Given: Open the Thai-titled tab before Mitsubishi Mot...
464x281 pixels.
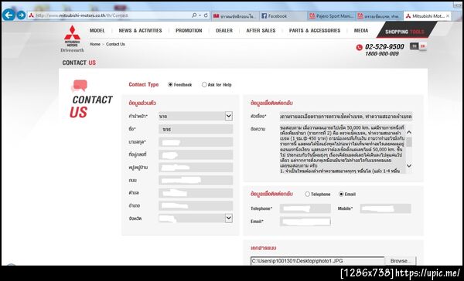Looking at the screenshot, I should point(380,16).
